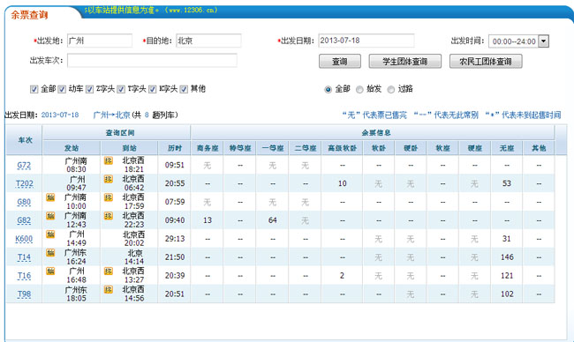Open the K600 train link
The height and width of the screenshot is (342, 574).
(x=24, y=239)
